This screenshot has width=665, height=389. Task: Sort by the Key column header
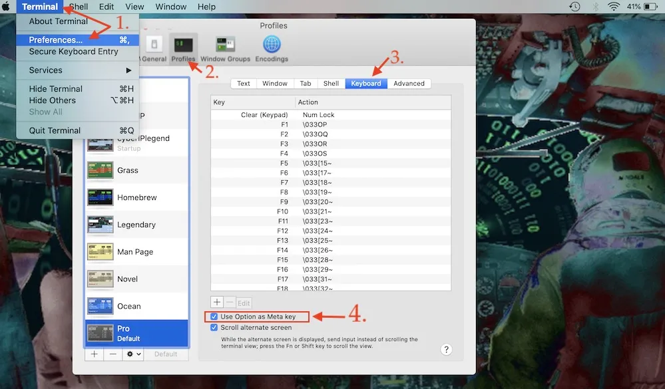[253, 102]
